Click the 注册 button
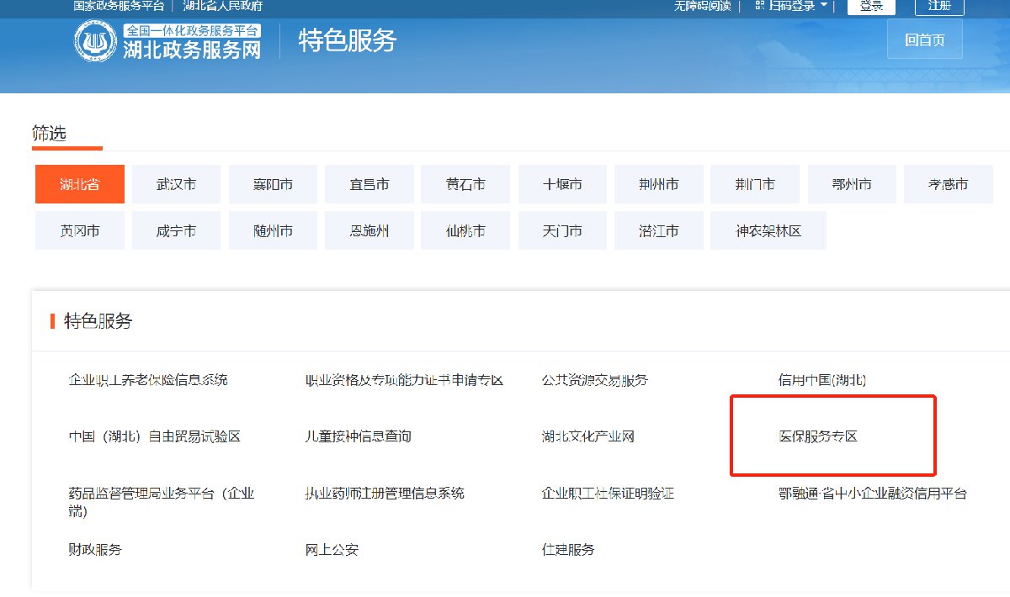 point(939,6)
